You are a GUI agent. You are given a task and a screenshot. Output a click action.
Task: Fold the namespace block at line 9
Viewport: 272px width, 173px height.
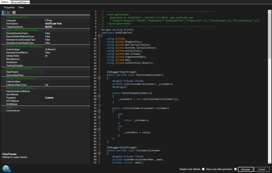(99, 36)
